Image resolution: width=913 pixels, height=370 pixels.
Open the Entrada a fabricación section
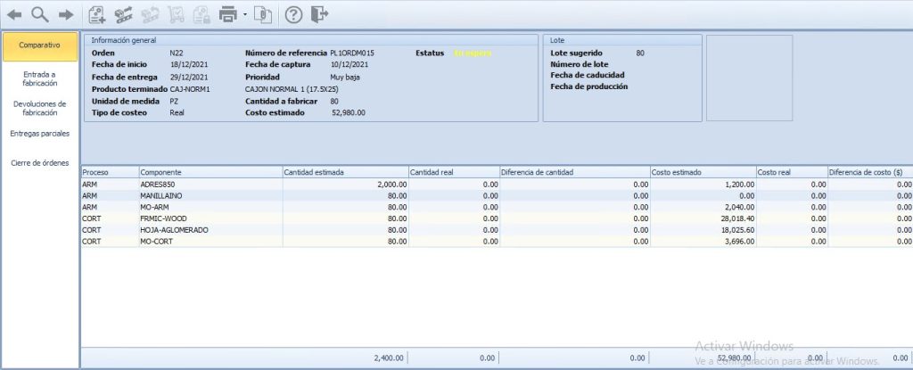(39, 78)
